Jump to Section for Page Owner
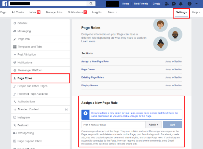The image size is (203, 149). click(x=173, y=70)
